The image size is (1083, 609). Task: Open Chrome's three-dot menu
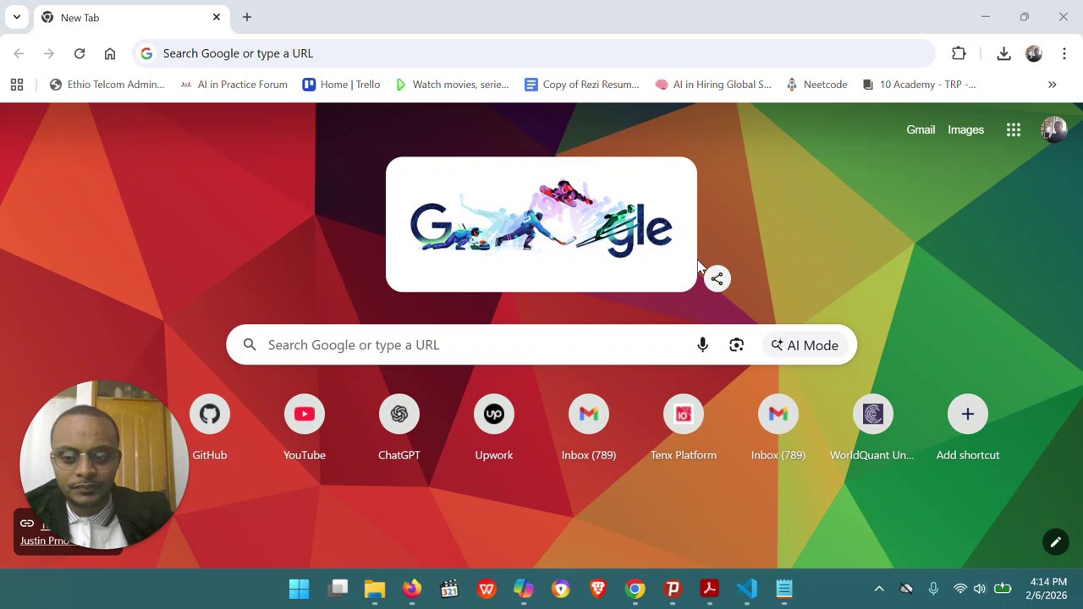point(1064,53)
